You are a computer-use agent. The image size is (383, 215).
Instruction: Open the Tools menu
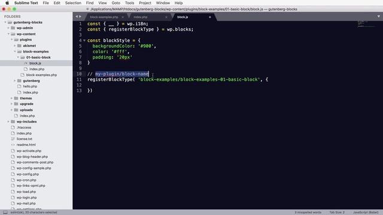(129, 3)
